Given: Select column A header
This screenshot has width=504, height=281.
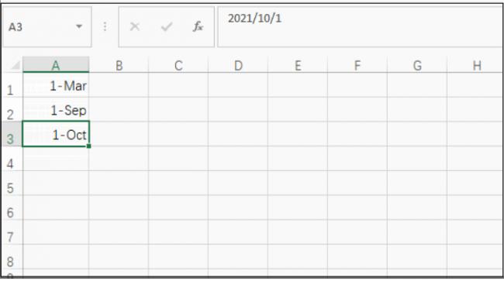Looking at the screenshot, I should [x=56, y=64].
